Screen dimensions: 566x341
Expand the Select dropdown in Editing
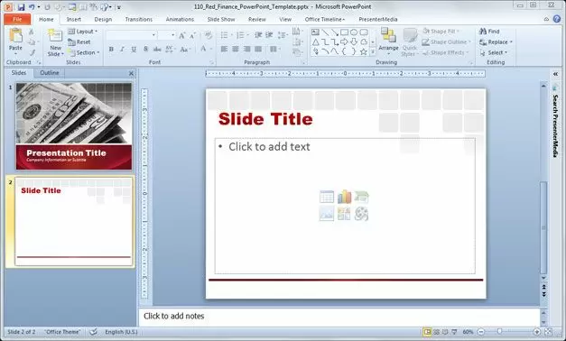click(x=494, y=52)
